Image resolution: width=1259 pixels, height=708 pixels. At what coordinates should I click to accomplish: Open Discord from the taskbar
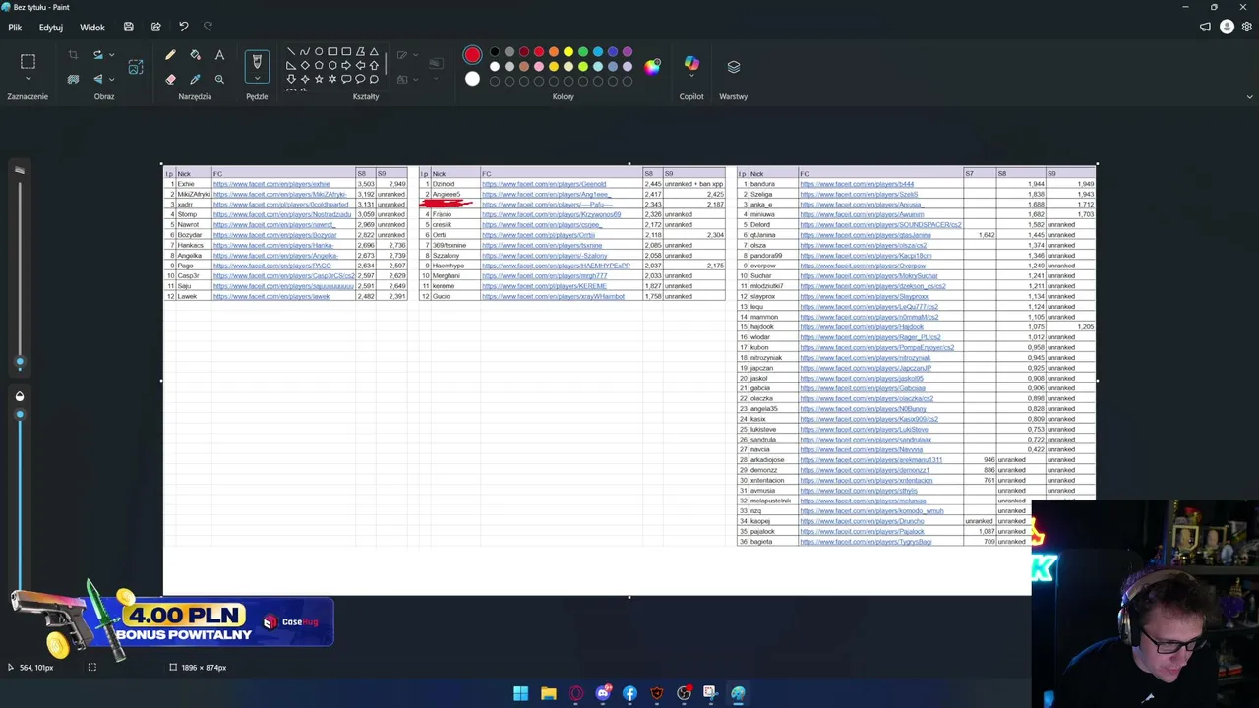[603, 693]
